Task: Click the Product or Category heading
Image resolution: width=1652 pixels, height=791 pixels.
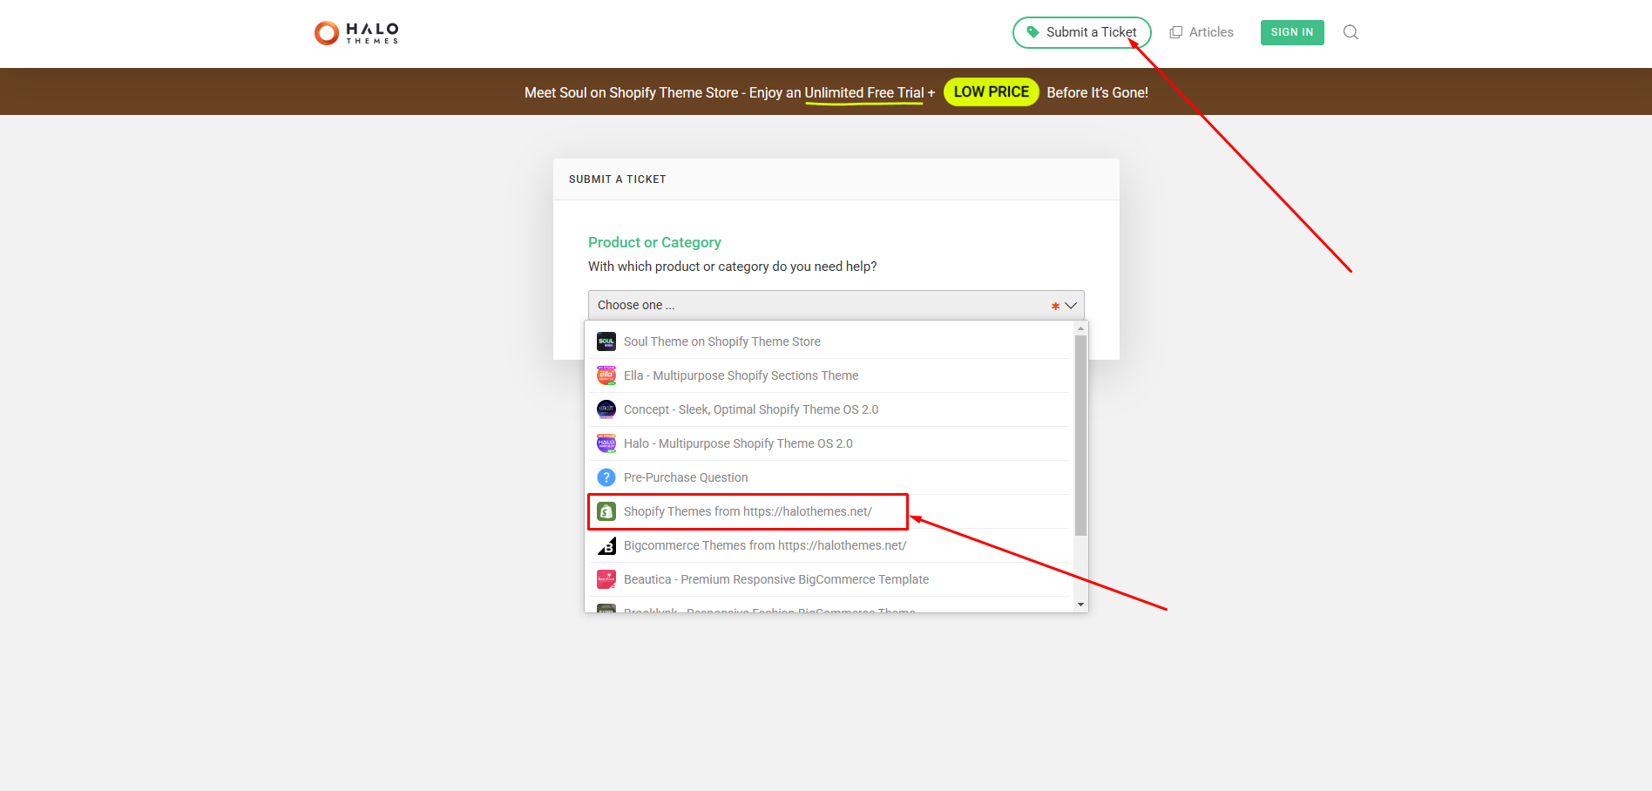Action: pos(654,242)
